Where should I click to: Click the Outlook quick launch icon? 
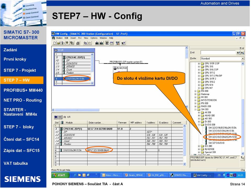(84, 175)
